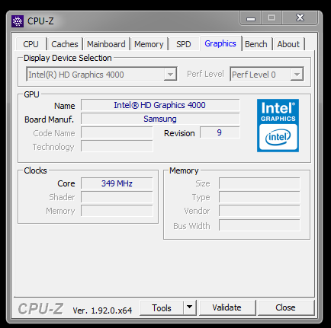Click the Core clock 349 MHz field
The height and width of the screenshot is (328, 331).
point(117,183)
